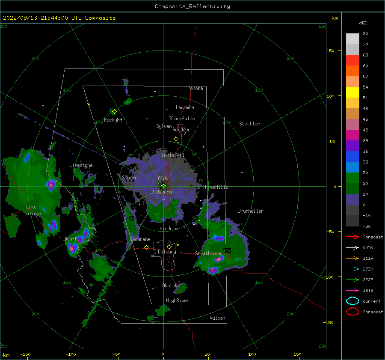
Task: Click the yellow diamond marker below RedDeer
Action: pyautogui.click(x=176, y=139)
